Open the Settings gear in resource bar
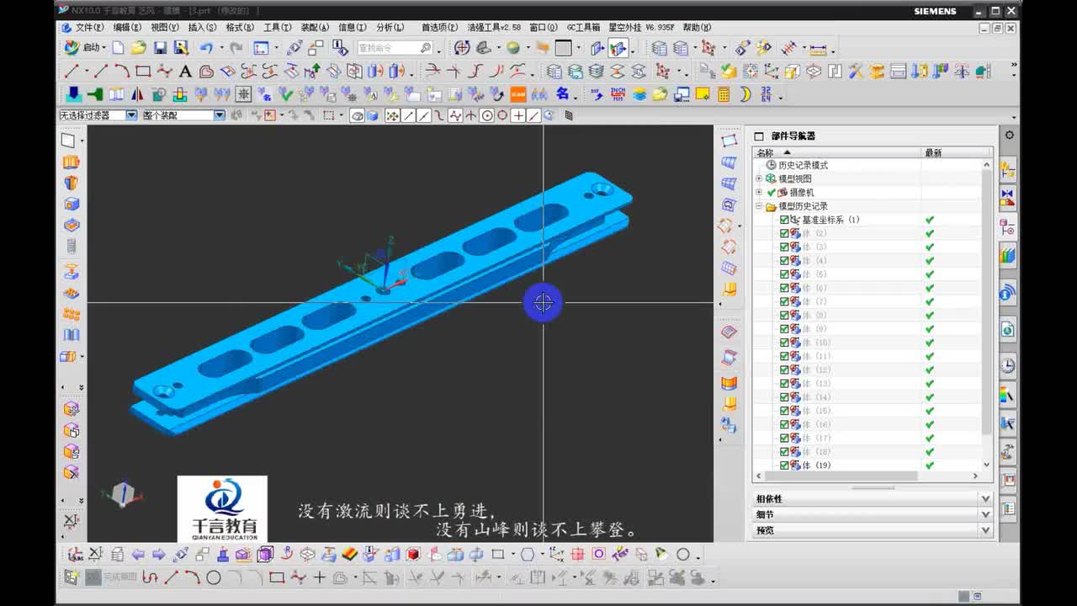Image resolution: width=1077 pixels, height=606 pixels. coord(1009,135)
